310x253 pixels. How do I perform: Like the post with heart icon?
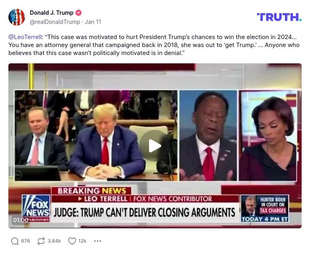pyautogui.click(x=72, y=241)
